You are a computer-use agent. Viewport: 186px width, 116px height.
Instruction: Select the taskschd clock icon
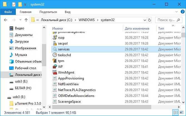[55, 55]
